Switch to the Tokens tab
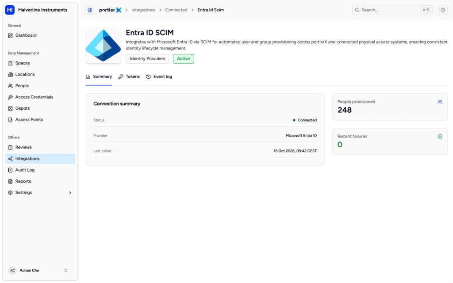The height and width of the screenshot is (283, 453). tap(129, 76)
